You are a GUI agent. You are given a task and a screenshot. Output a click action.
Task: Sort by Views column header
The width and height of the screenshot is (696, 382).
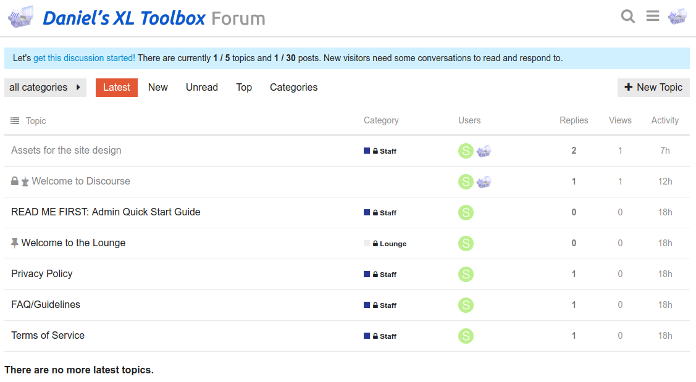point(620,120)
